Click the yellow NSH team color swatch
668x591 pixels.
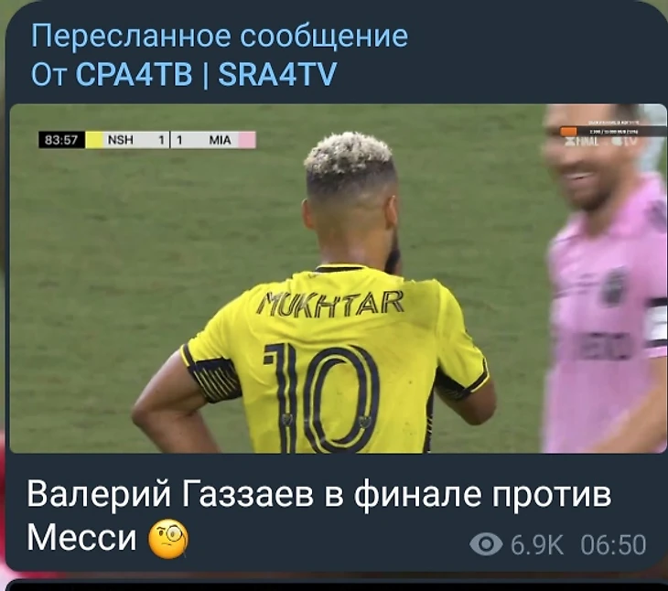pos(94,140)
